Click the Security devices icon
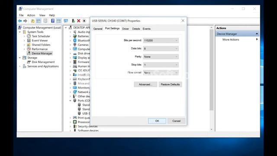 coord(75,126)
